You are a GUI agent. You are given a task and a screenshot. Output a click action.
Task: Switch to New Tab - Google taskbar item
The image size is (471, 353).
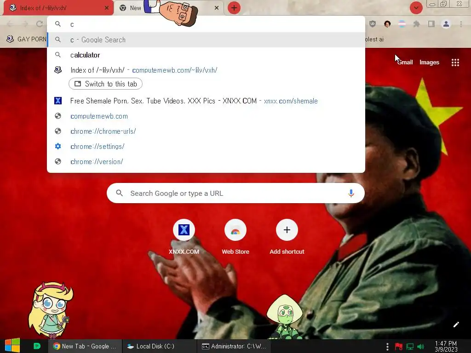(85, 346)
